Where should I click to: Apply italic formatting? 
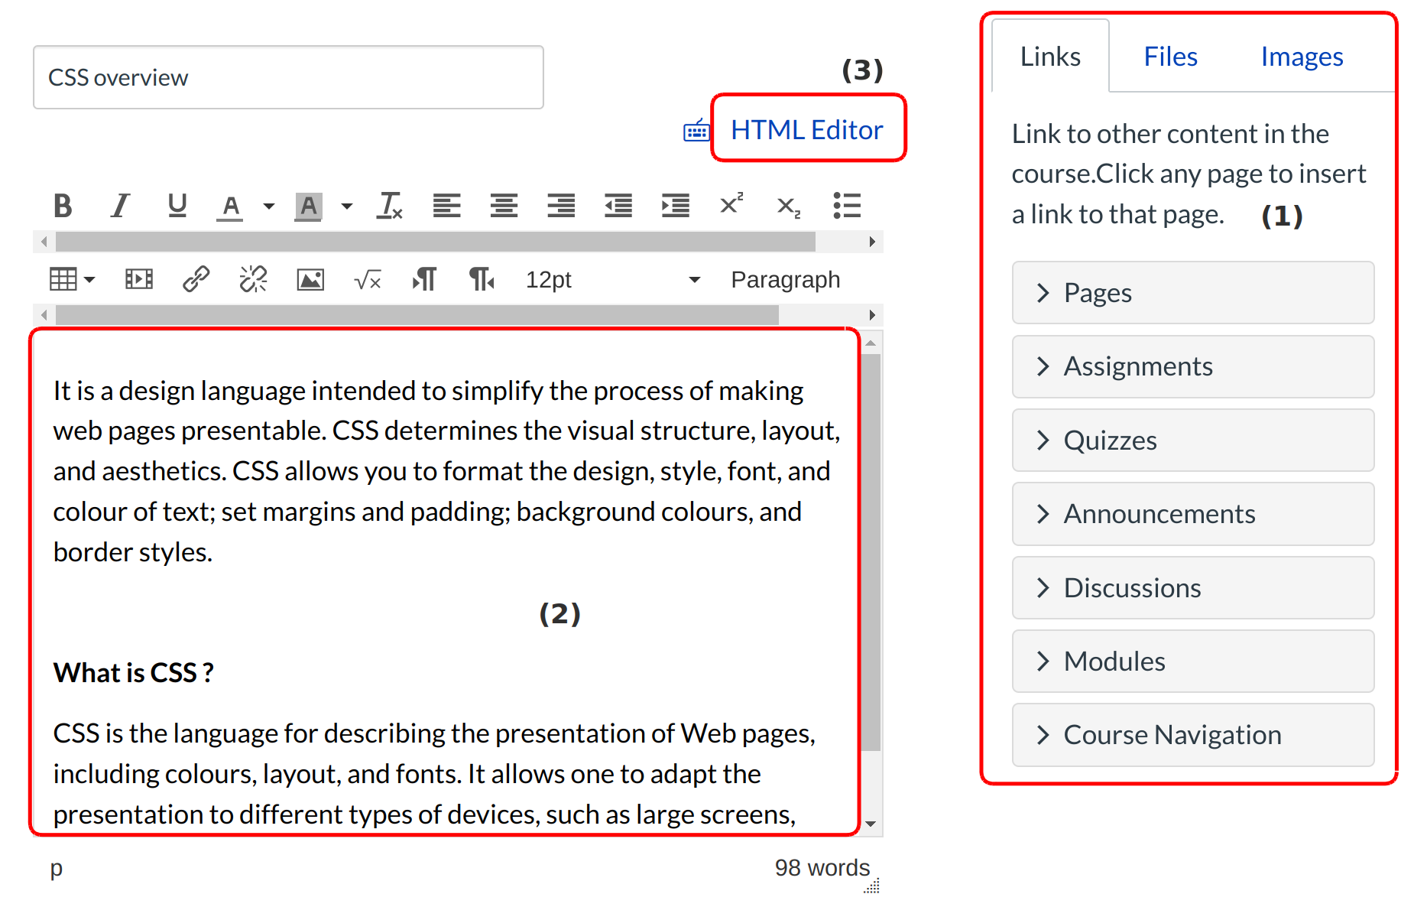120,206
